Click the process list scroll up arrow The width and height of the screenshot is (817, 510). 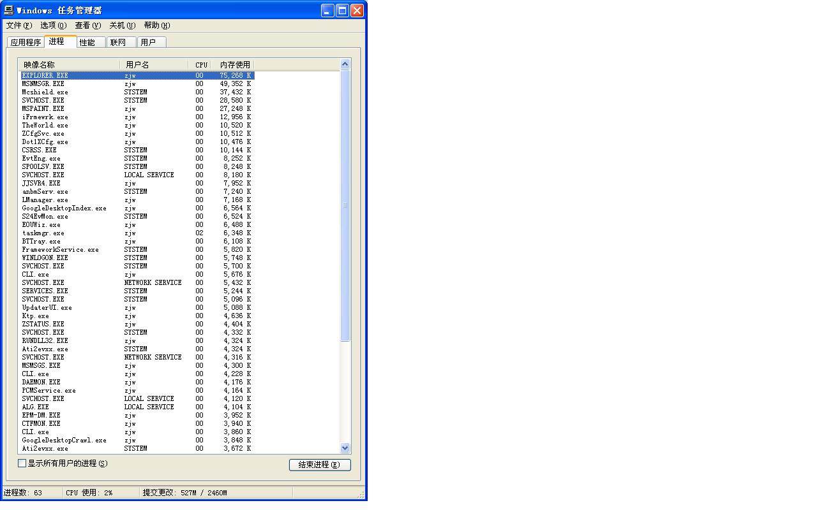coord(345,64)
